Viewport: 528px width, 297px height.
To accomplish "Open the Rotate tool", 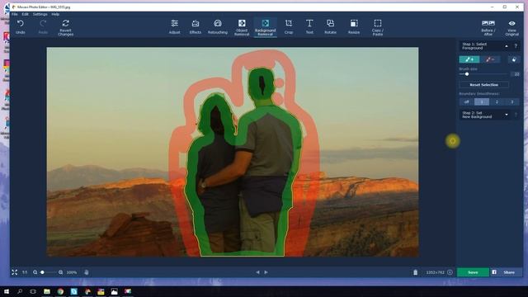I will 330,27.
